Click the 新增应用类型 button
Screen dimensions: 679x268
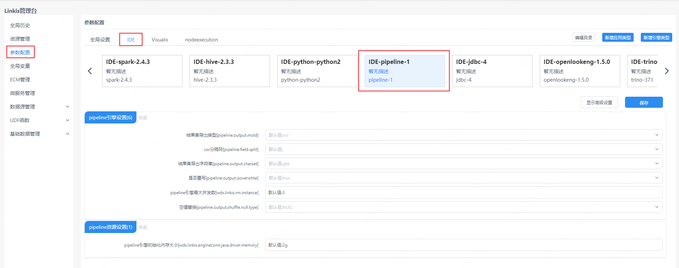(618, 37)
